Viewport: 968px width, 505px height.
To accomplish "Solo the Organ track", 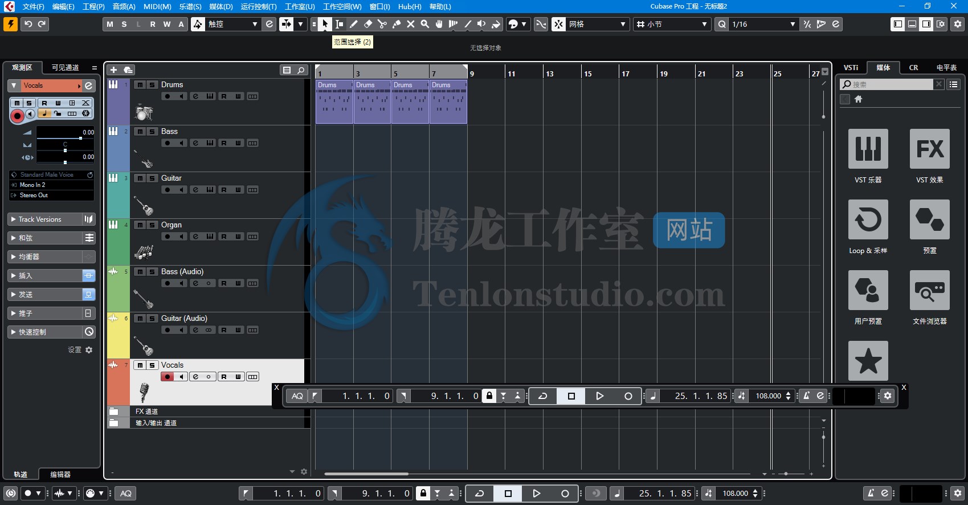I will click(x=152, y=225).
